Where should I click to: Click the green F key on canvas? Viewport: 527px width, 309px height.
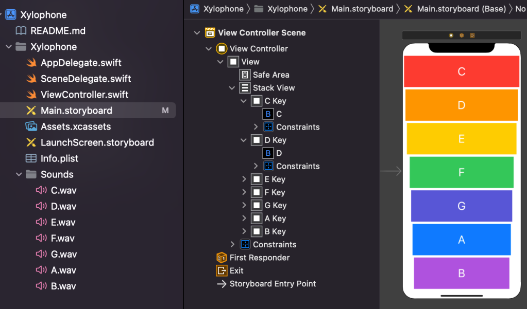coord(461,172)
